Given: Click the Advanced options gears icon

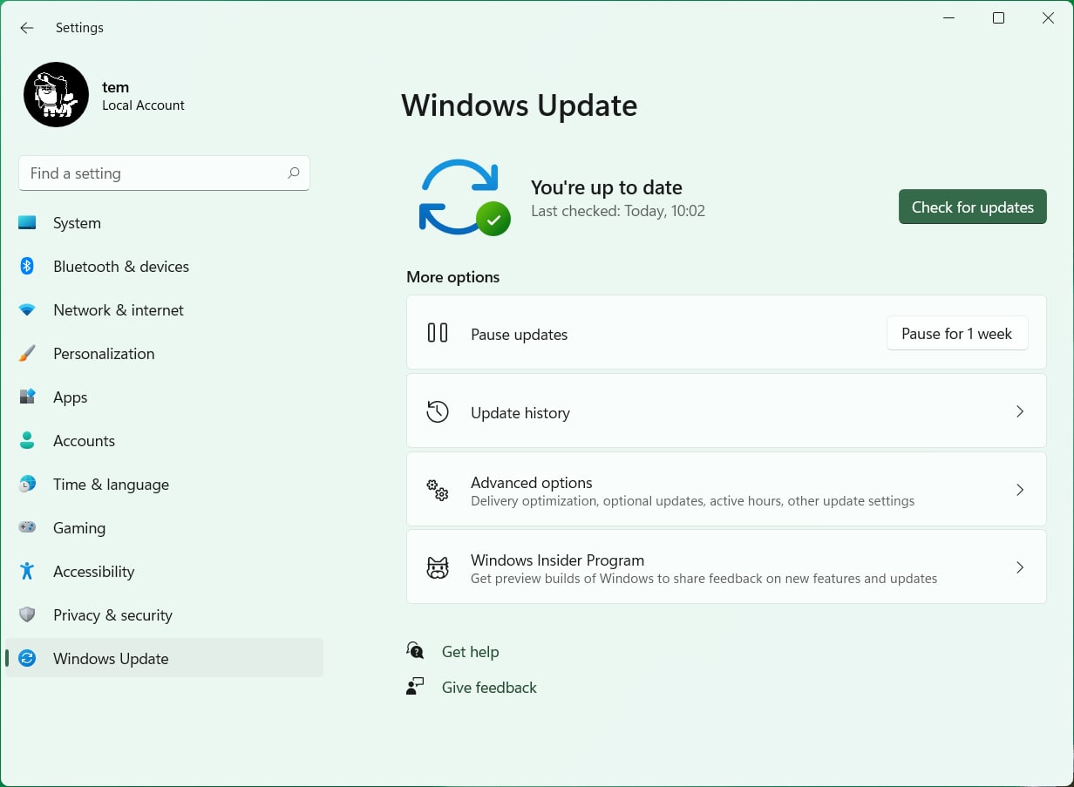Looking at the screenshot, I should coord(438,490).
